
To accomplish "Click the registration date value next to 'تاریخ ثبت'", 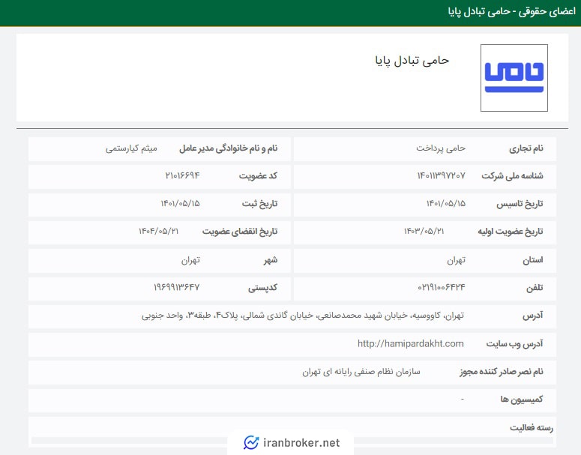I will (180, 203).
